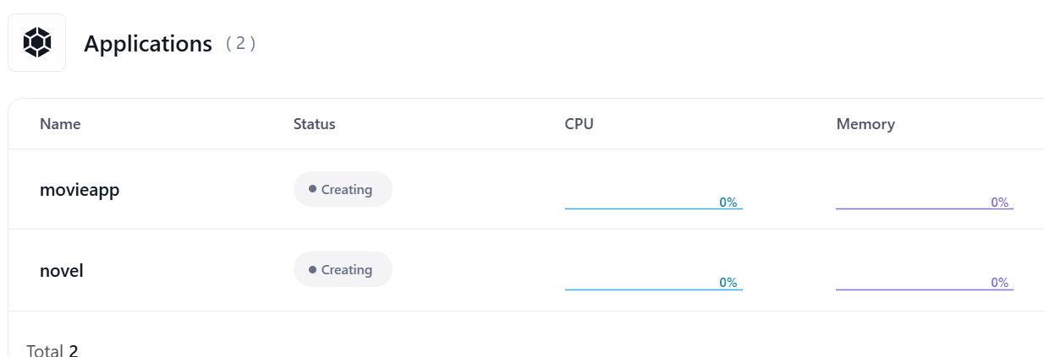Select the CPU column header
Image resolution: width=1044 pixels, height=357 pixels.
click(x=579, y=124)
